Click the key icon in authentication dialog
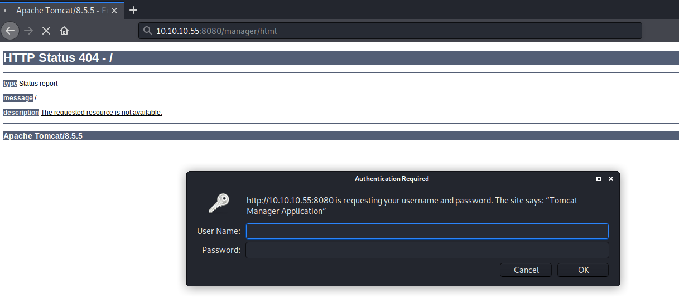The width and height of the screenshot is (679, 303). click(x=219, y=203)
